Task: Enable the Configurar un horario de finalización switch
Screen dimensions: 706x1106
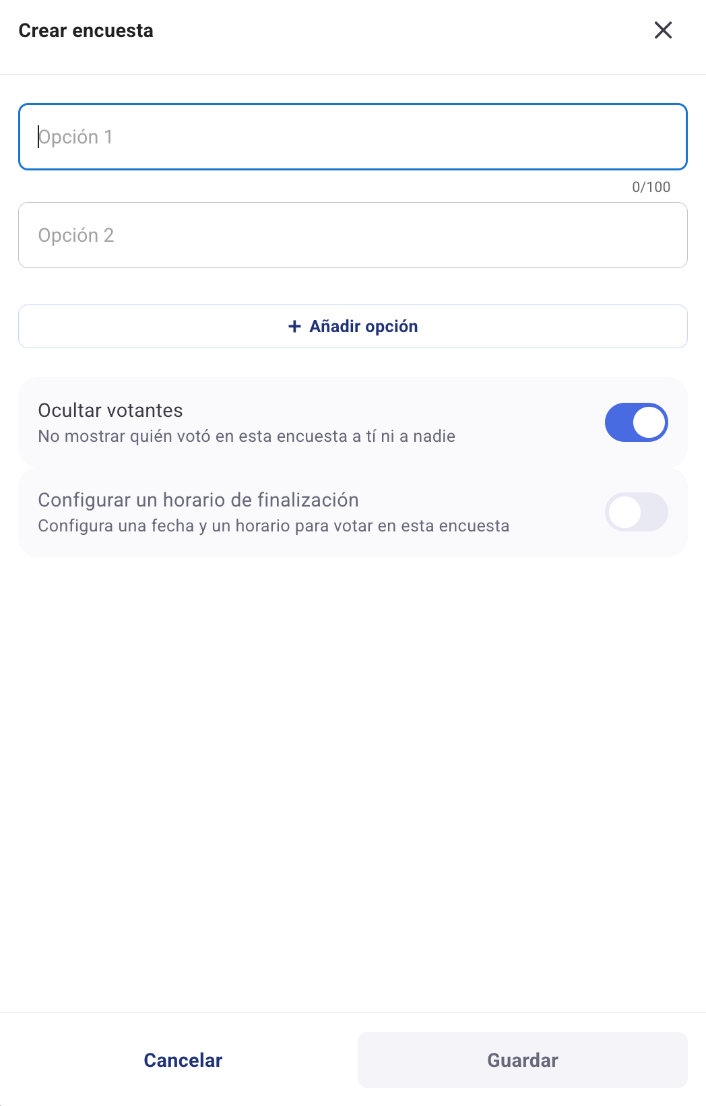Action: pyautogui.click(x=636, y=512)
